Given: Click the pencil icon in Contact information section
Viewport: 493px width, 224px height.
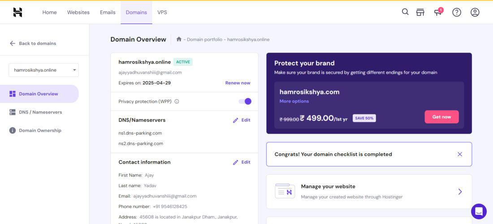Looking at the screenshot, I should (x=235, y=162).
